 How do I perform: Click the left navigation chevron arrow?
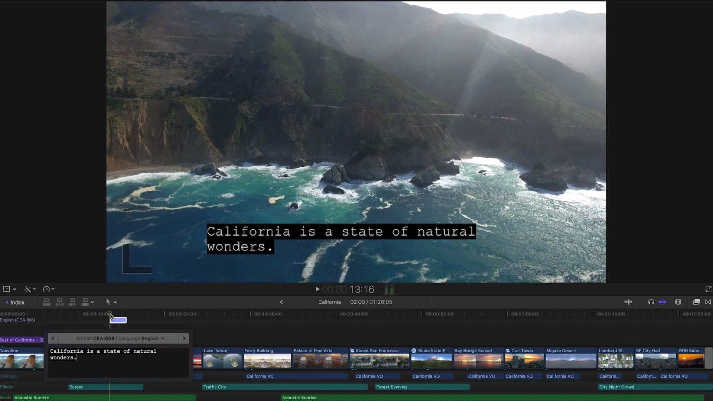[53, 338]
